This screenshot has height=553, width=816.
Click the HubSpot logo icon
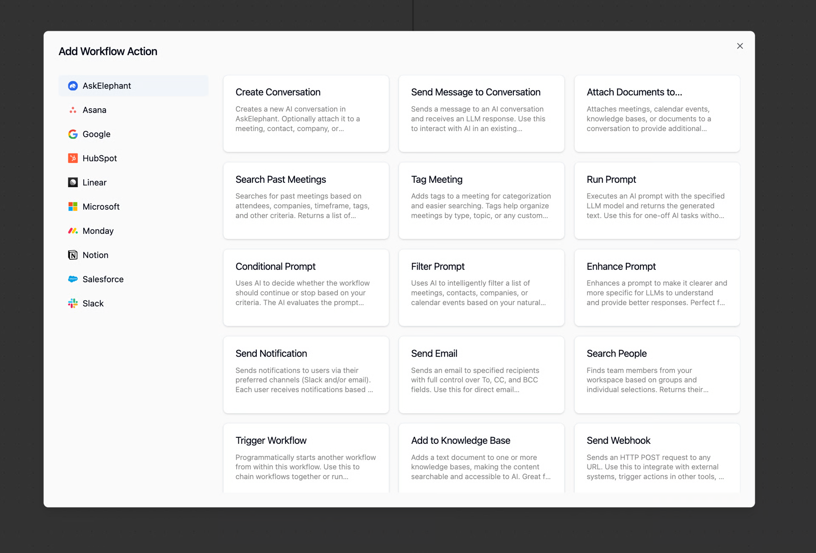coord(73,158)
